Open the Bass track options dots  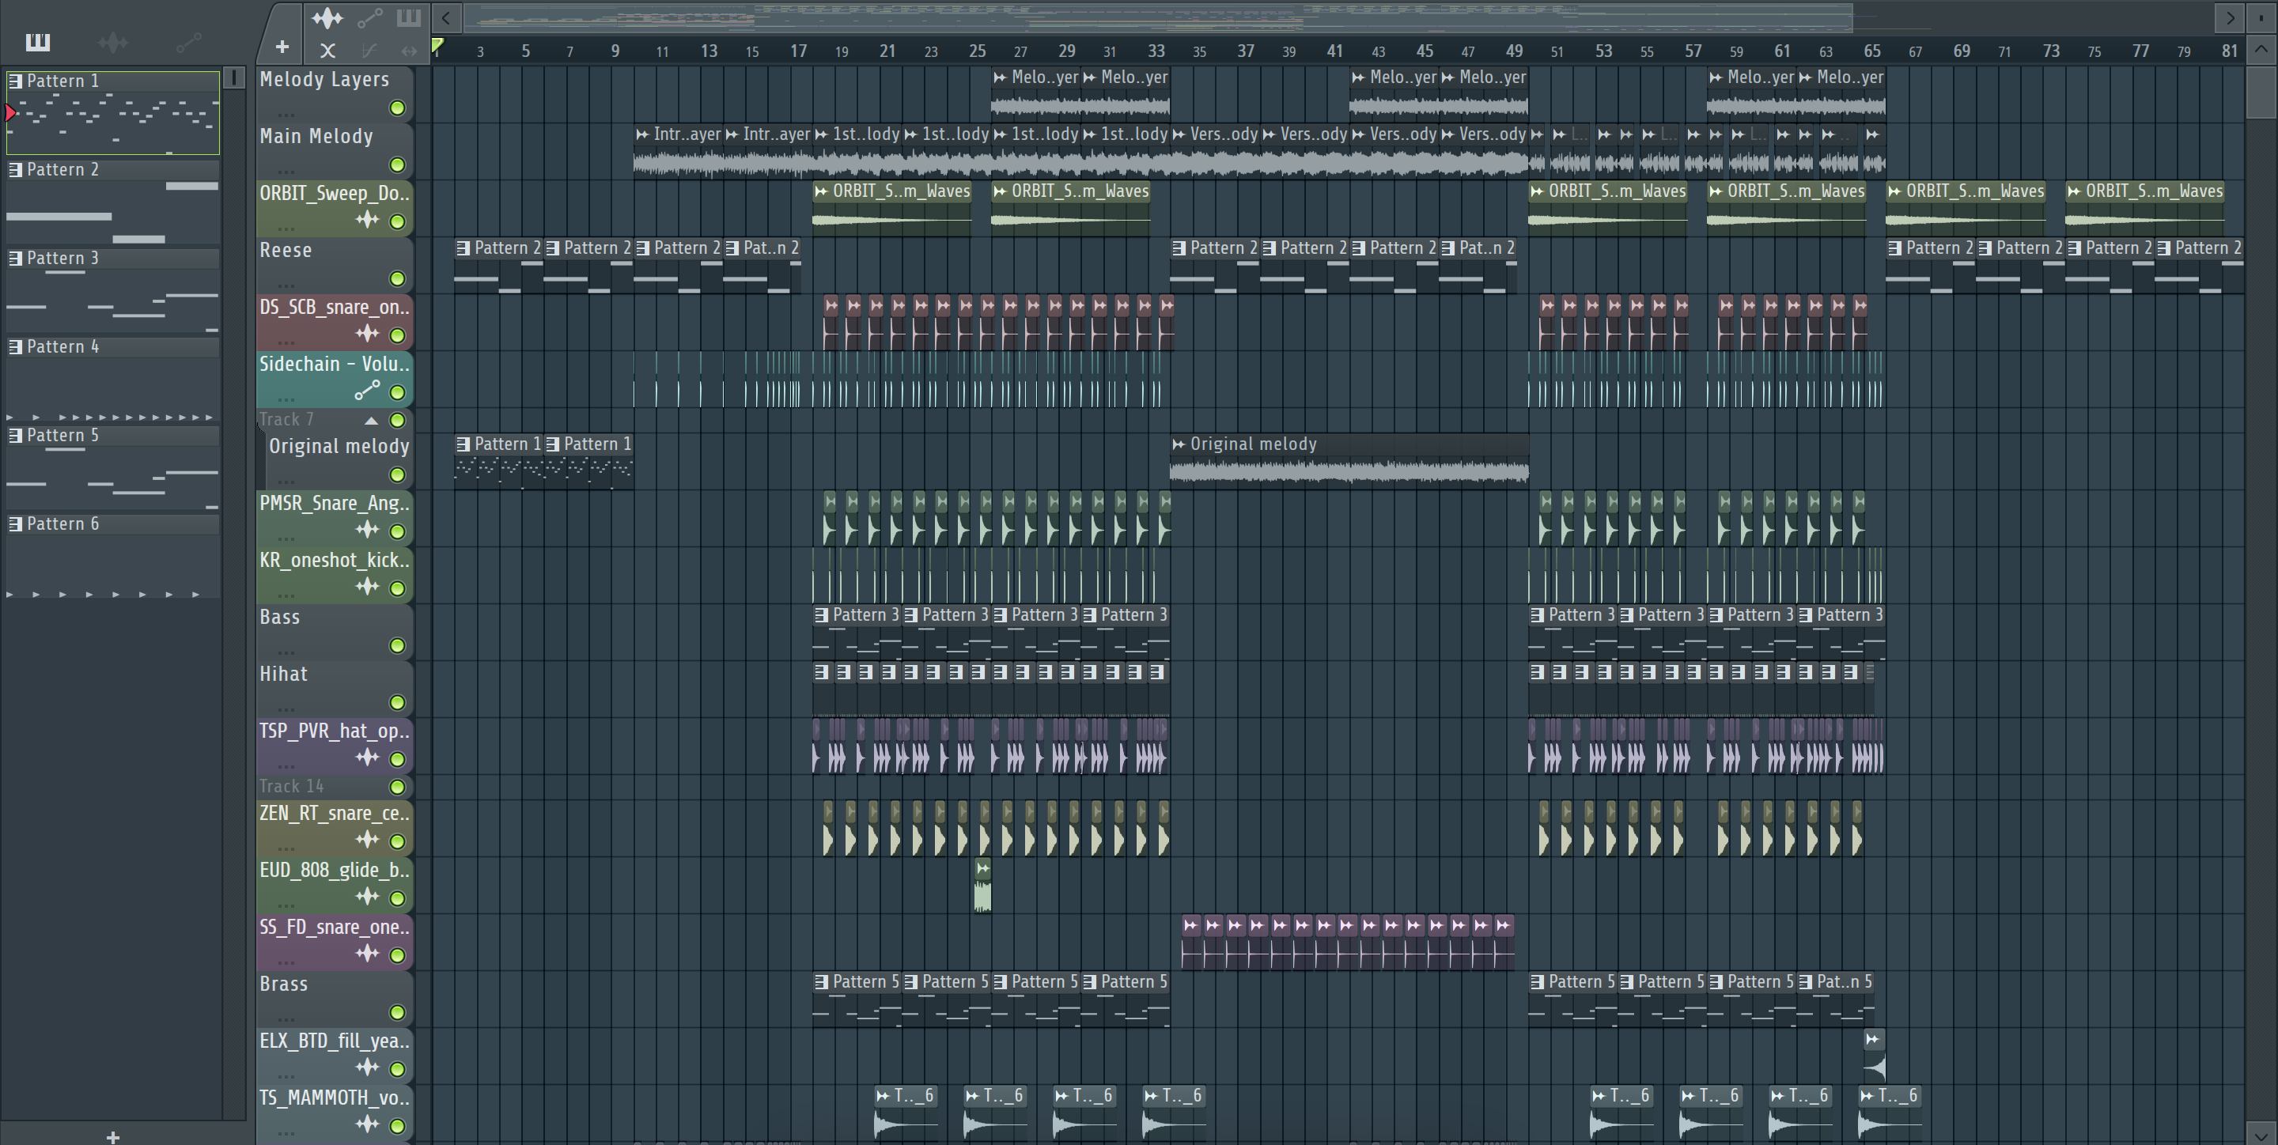pyautogui.click(x=286, y=652)
